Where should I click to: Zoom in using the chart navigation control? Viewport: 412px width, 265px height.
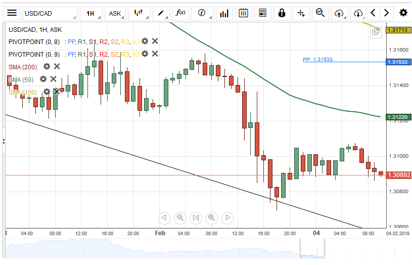click(x=211, y=218)
